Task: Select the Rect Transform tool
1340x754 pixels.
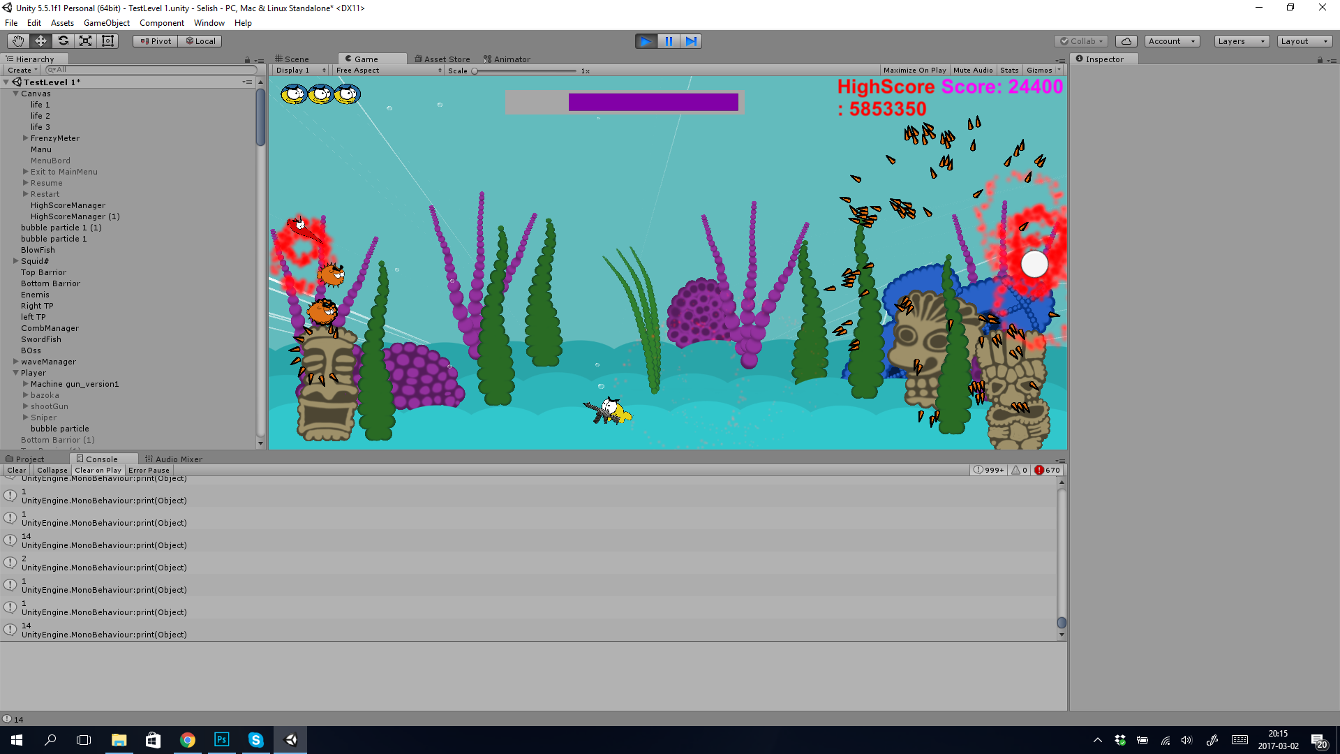Action: coord(107,41)
